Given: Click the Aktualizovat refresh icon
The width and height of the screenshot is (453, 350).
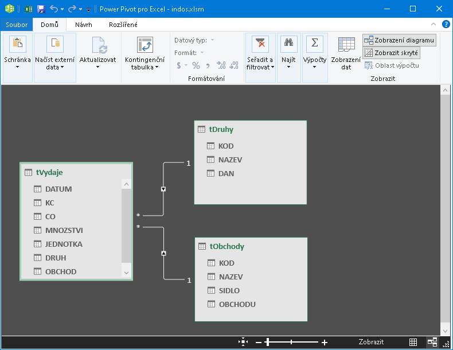Looking at the screenshot, I should tap(98, 46).
